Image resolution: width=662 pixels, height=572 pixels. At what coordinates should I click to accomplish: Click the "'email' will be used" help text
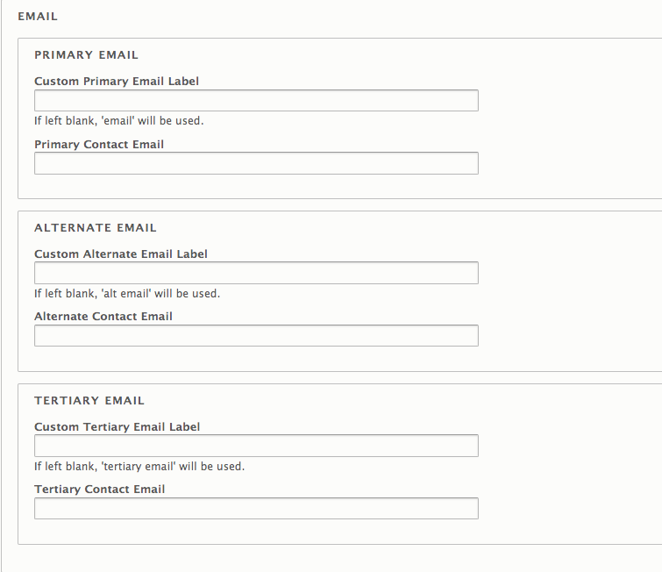pos(153,121)
